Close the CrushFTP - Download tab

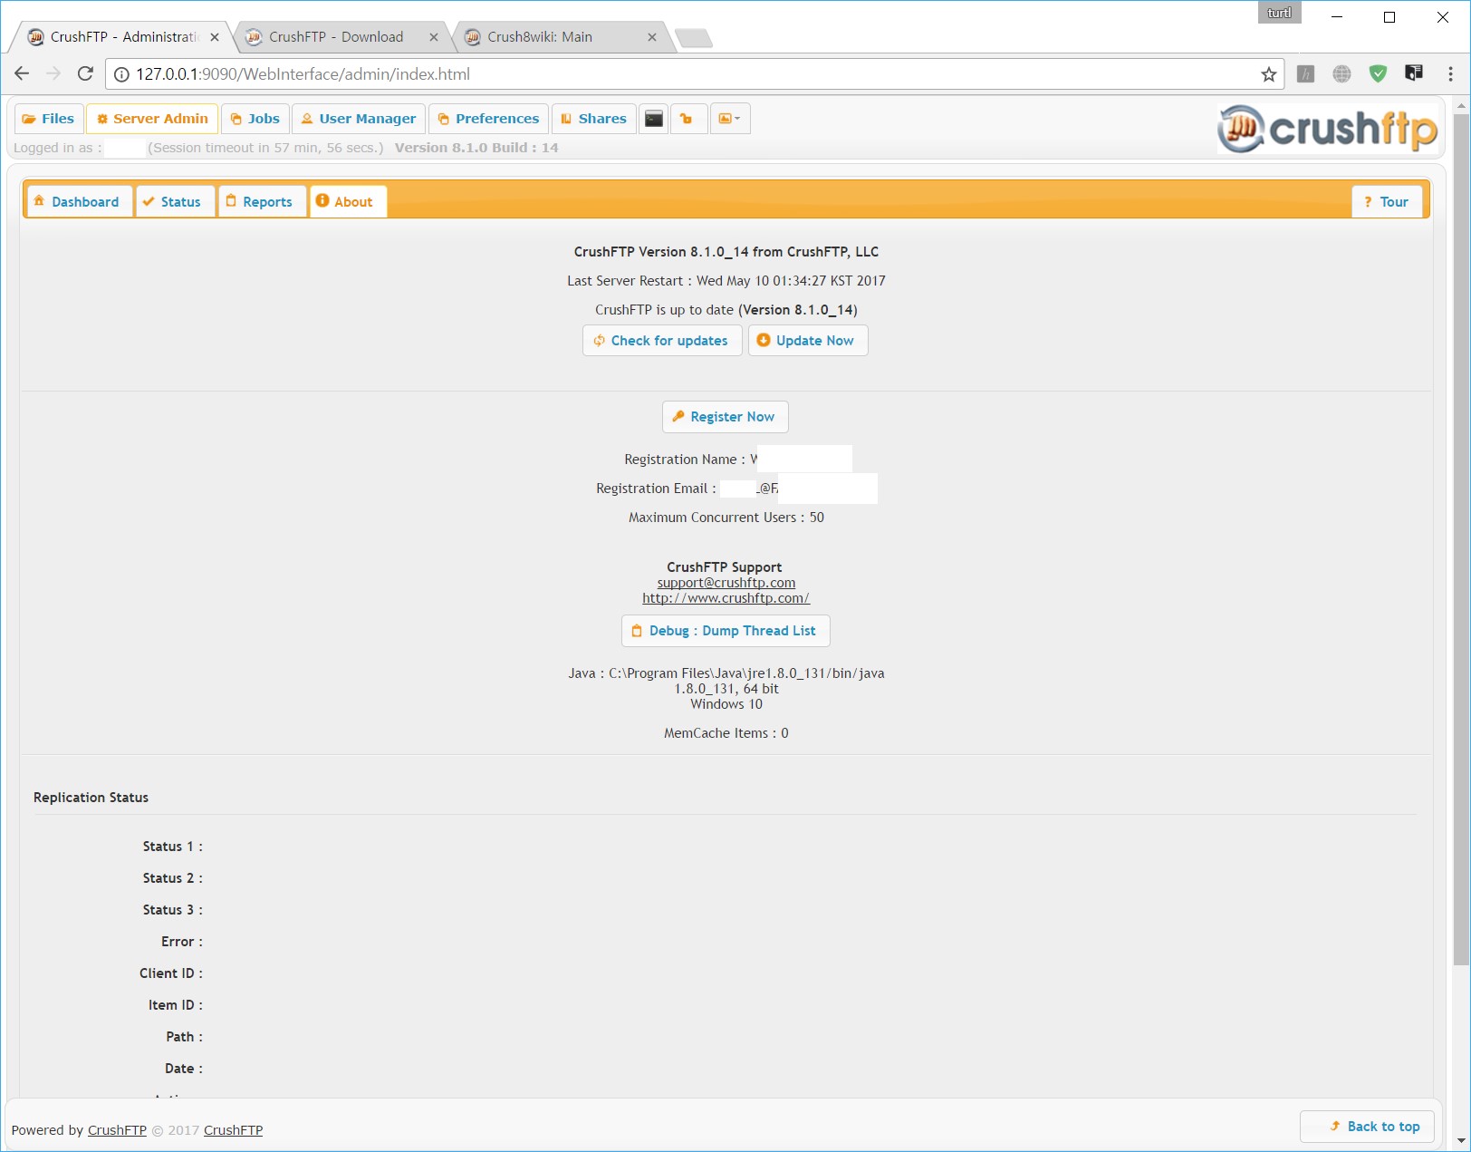[x=434, y=37]
